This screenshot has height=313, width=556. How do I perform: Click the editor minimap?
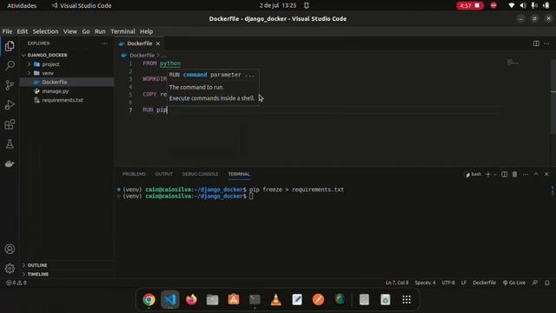pyautogui.click(x=513, y=63)
